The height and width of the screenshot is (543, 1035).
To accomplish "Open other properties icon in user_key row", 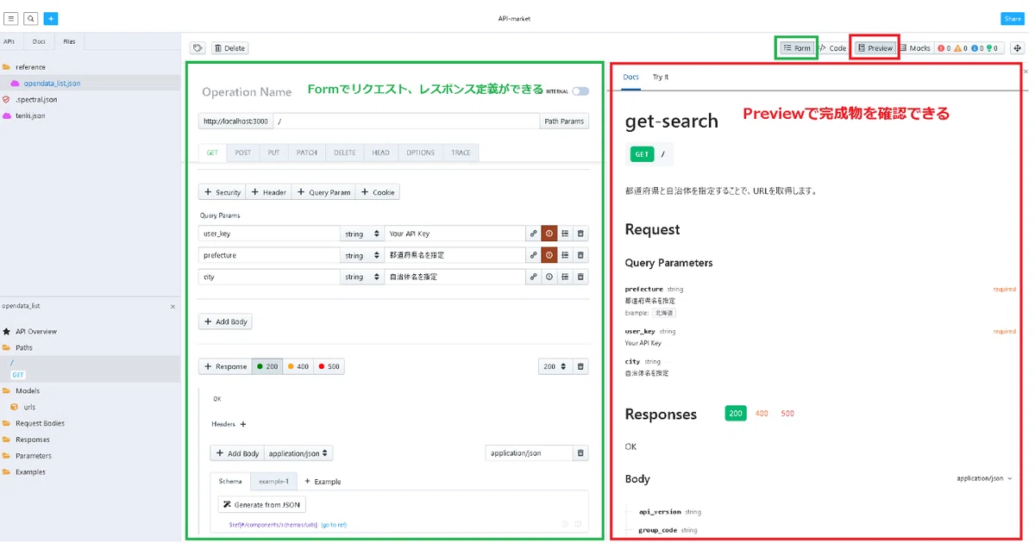I will coord(565,234).
